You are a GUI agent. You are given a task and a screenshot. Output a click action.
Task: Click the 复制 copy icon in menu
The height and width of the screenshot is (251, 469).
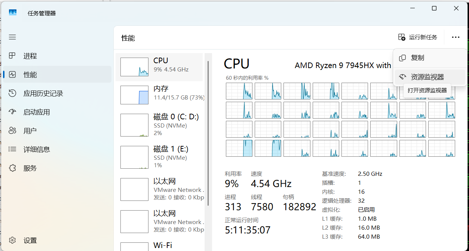click(x=402, y=58)
